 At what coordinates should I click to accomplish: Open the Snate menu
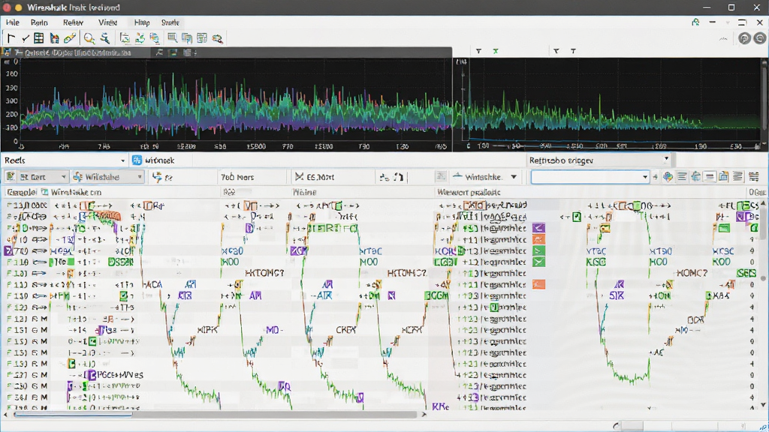pos(170,22)
